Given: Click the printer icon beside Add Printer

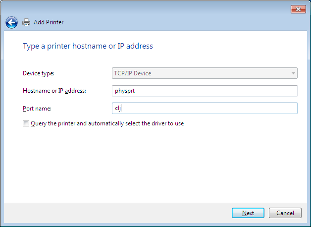Looking at the screenshot, I should tap(26, 22).
